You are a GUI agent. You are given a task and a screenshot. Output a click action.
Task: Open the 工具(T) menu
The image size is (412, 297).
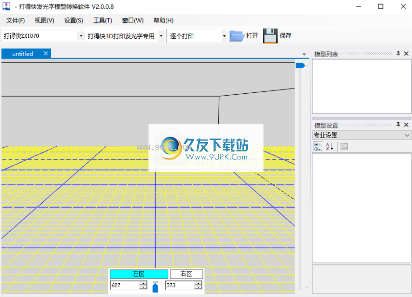[103, 20]
